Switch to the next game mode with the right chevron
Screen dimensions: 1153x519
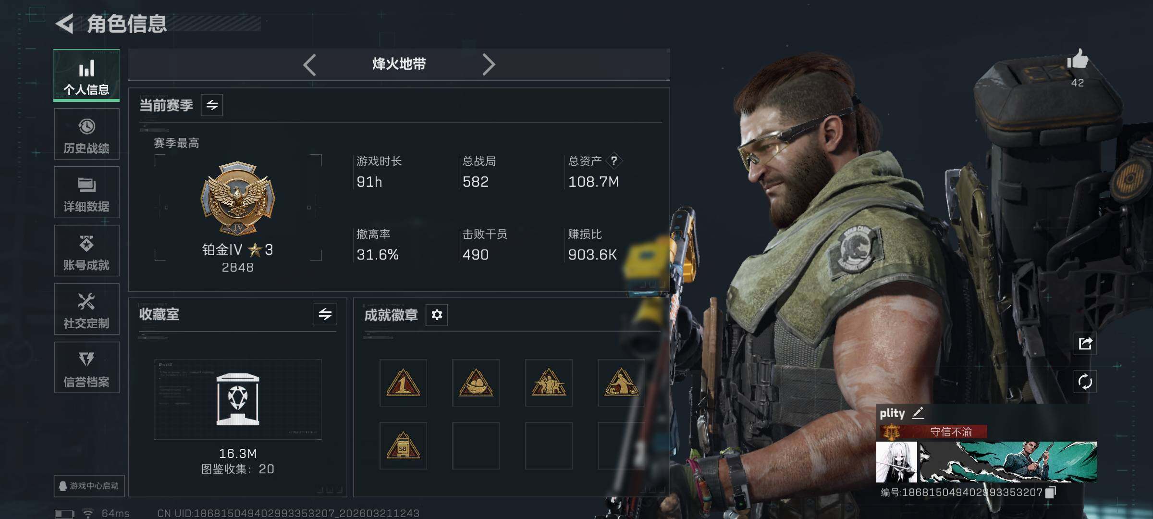click(488, 64)
